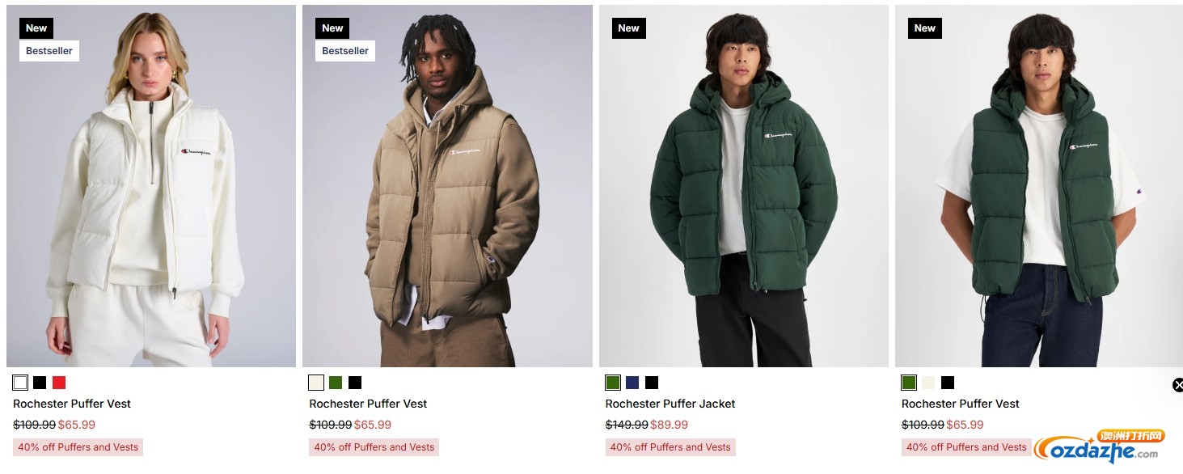Open the Rochester Puffer Jacket product link
The width and height of the screenshot is (1183, 474).
[x=670, y=404]
